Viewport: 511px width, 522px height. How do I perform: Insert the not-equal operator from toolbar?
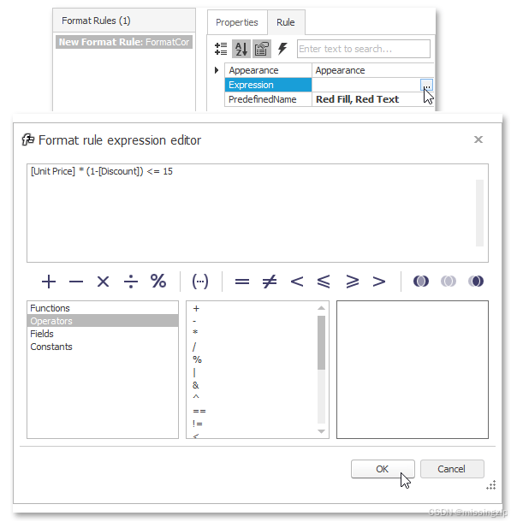(270, 282)
